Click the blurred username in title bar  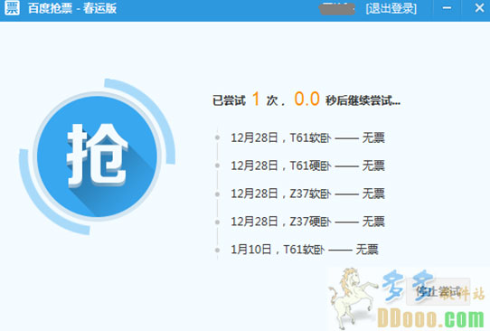337,8
